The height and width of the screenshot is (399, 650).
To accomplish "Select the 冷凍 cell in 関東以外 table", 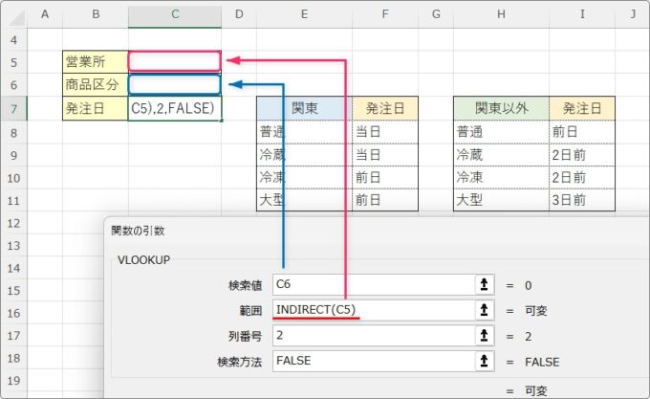I will [501, 177].
